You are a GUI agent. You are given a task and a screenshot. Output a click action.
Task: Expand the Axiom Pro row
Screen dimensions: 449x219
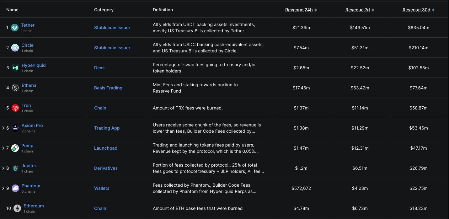pos(3,128)
